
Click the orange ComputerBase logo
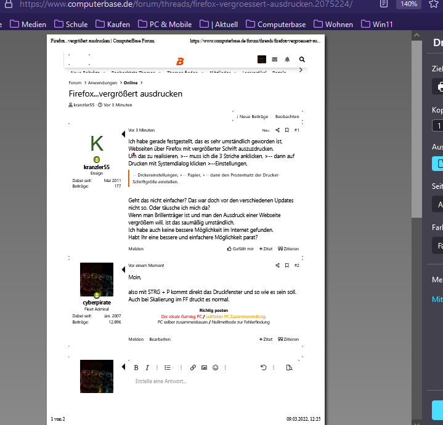pyautogui.click(x=180, y=62)
